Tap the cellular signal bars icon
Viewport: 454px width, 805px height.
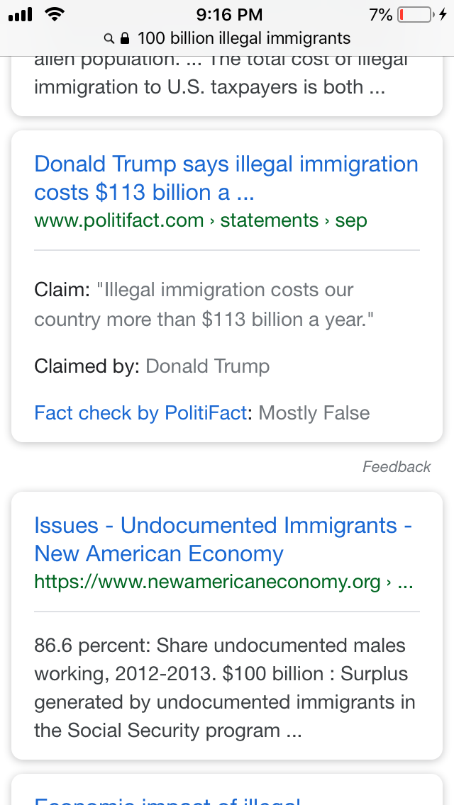click(21, 15)
